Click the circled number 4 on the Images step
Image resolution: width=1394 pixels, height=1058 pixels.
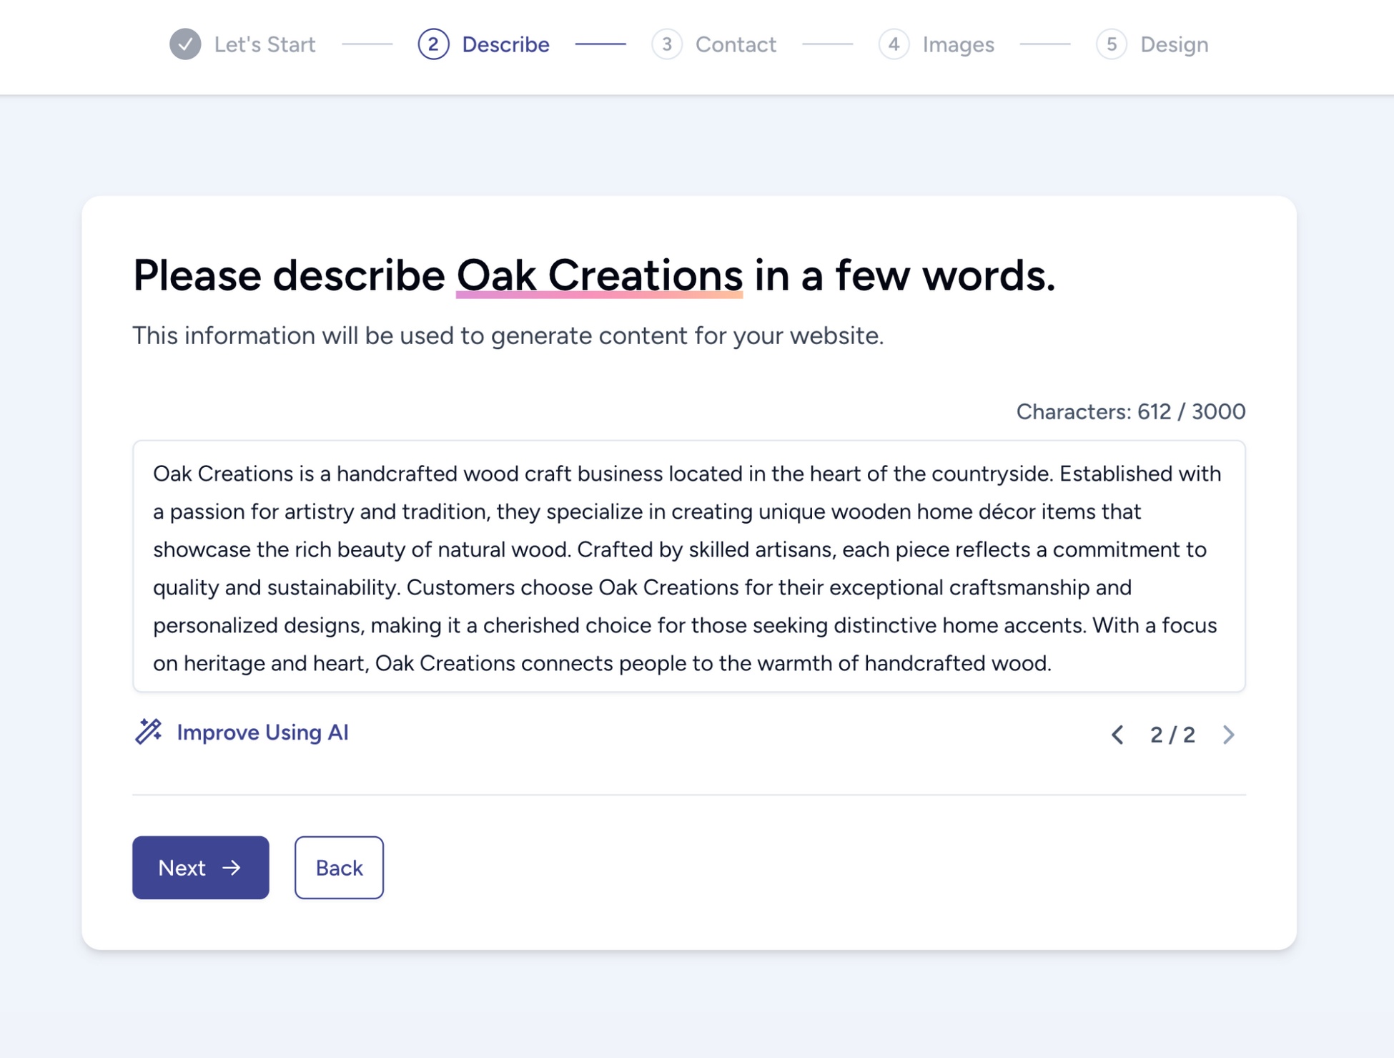pos(894,44)
